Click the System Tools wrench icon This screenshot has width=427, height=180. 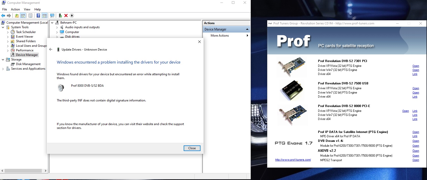click(x=8, y=27)
